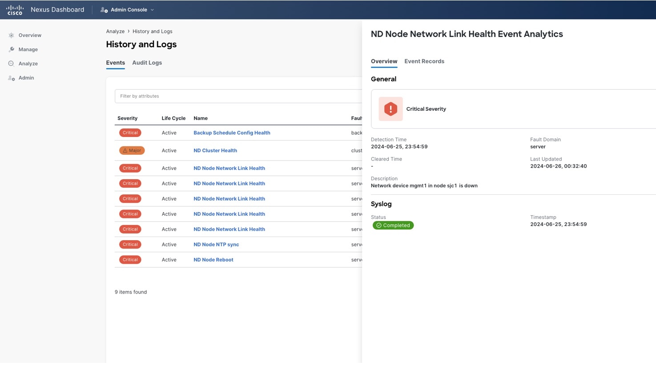The width and height of the screenshot is (656, 370).
Task: Select the Overview tab in event panel
Action: click(x=384, y=61)
